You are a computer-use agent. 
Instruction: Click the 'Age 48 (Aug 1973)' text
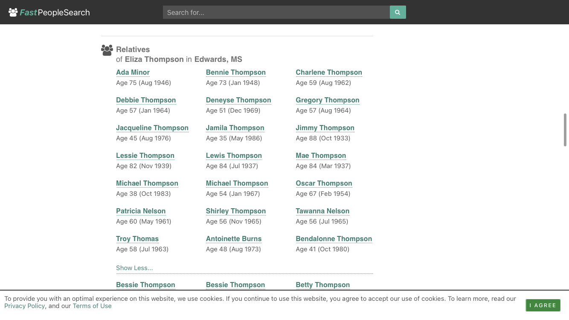click(x=233, y=249)
